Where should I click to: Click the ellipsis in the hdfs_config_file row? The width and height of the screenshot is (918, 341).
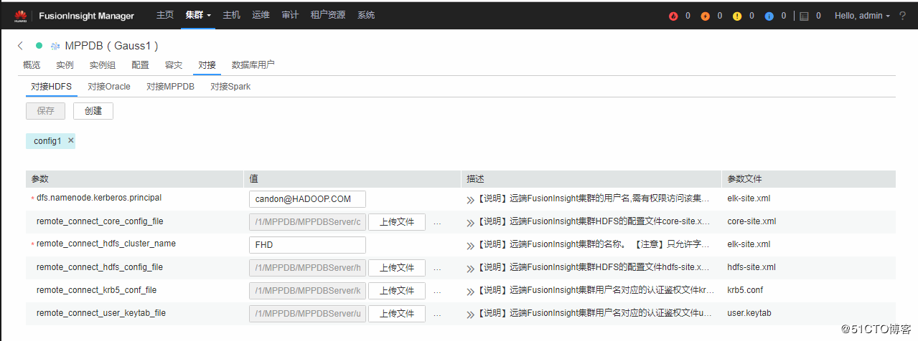coord(438,268)
